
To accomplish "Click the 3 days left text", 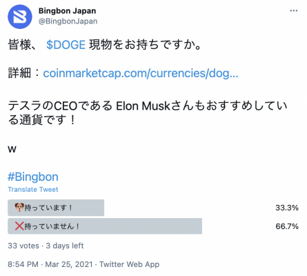I will coord(65,246).
